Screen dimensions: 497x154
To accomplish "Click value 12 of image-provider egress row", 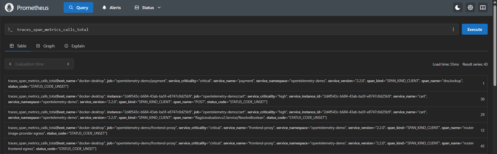I will point(482,130).
